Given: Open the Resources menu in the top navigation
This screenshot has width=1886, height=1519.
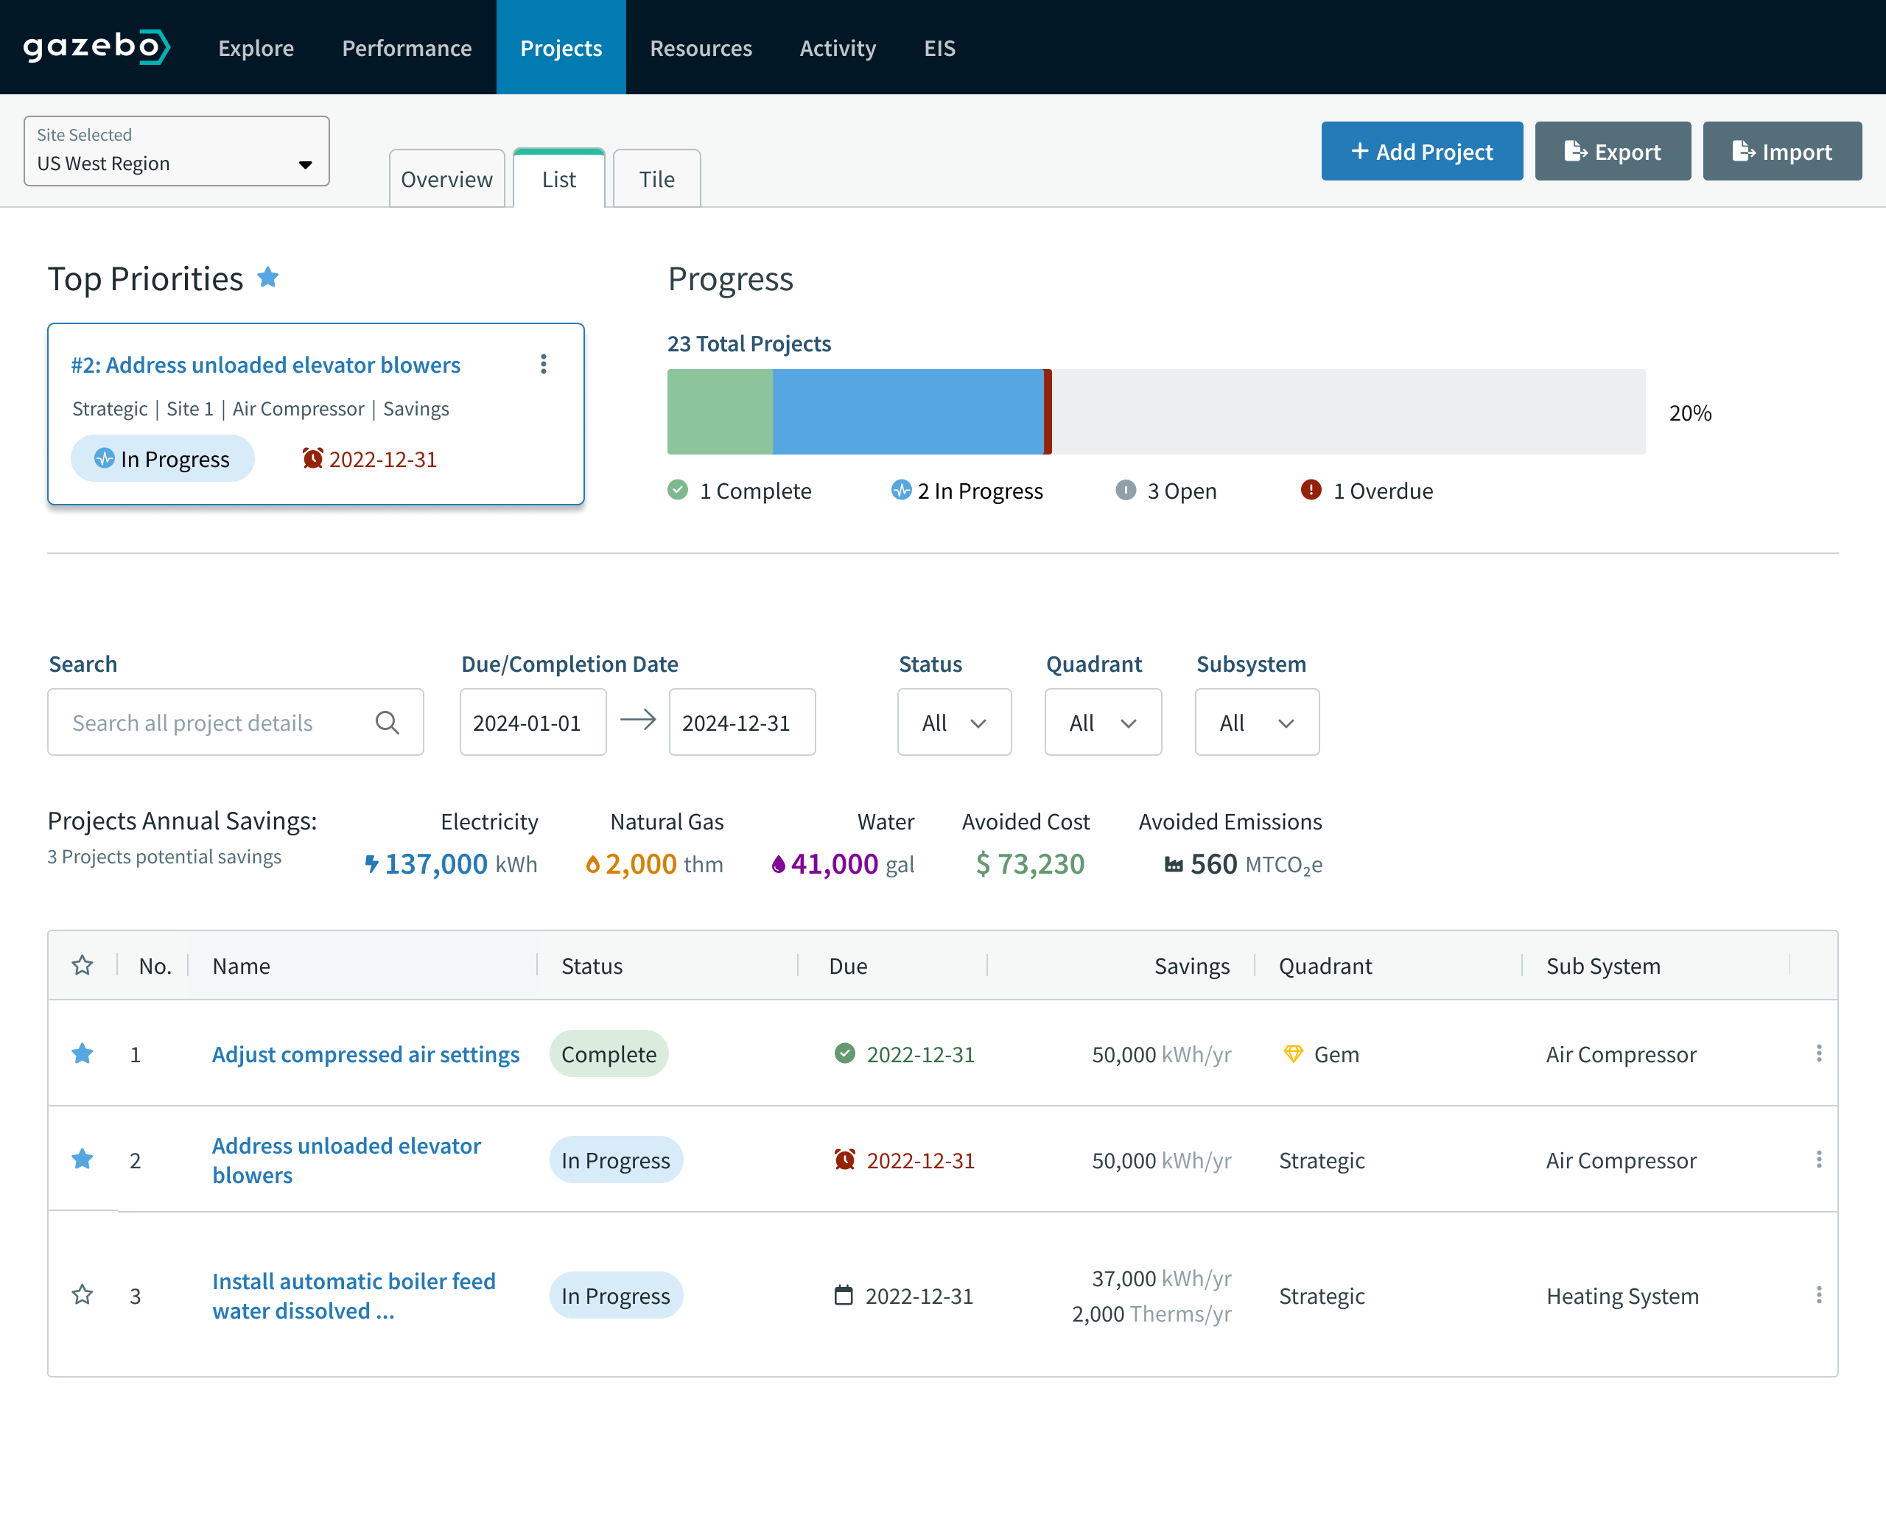Looking at the screenshot, I should (x=700, y=47).
